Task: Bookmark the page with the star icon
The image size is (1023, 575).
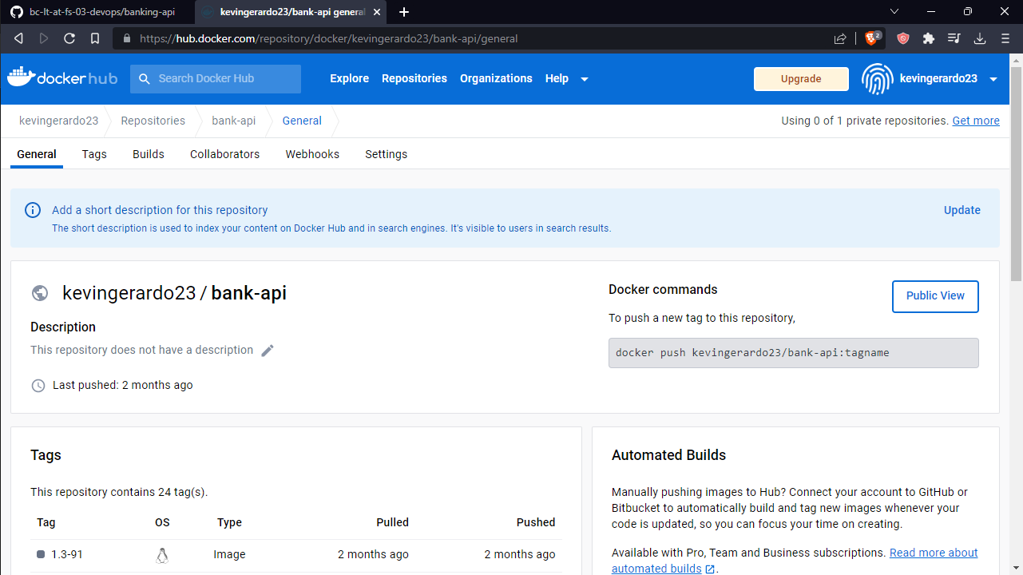Action: (95, 38)
